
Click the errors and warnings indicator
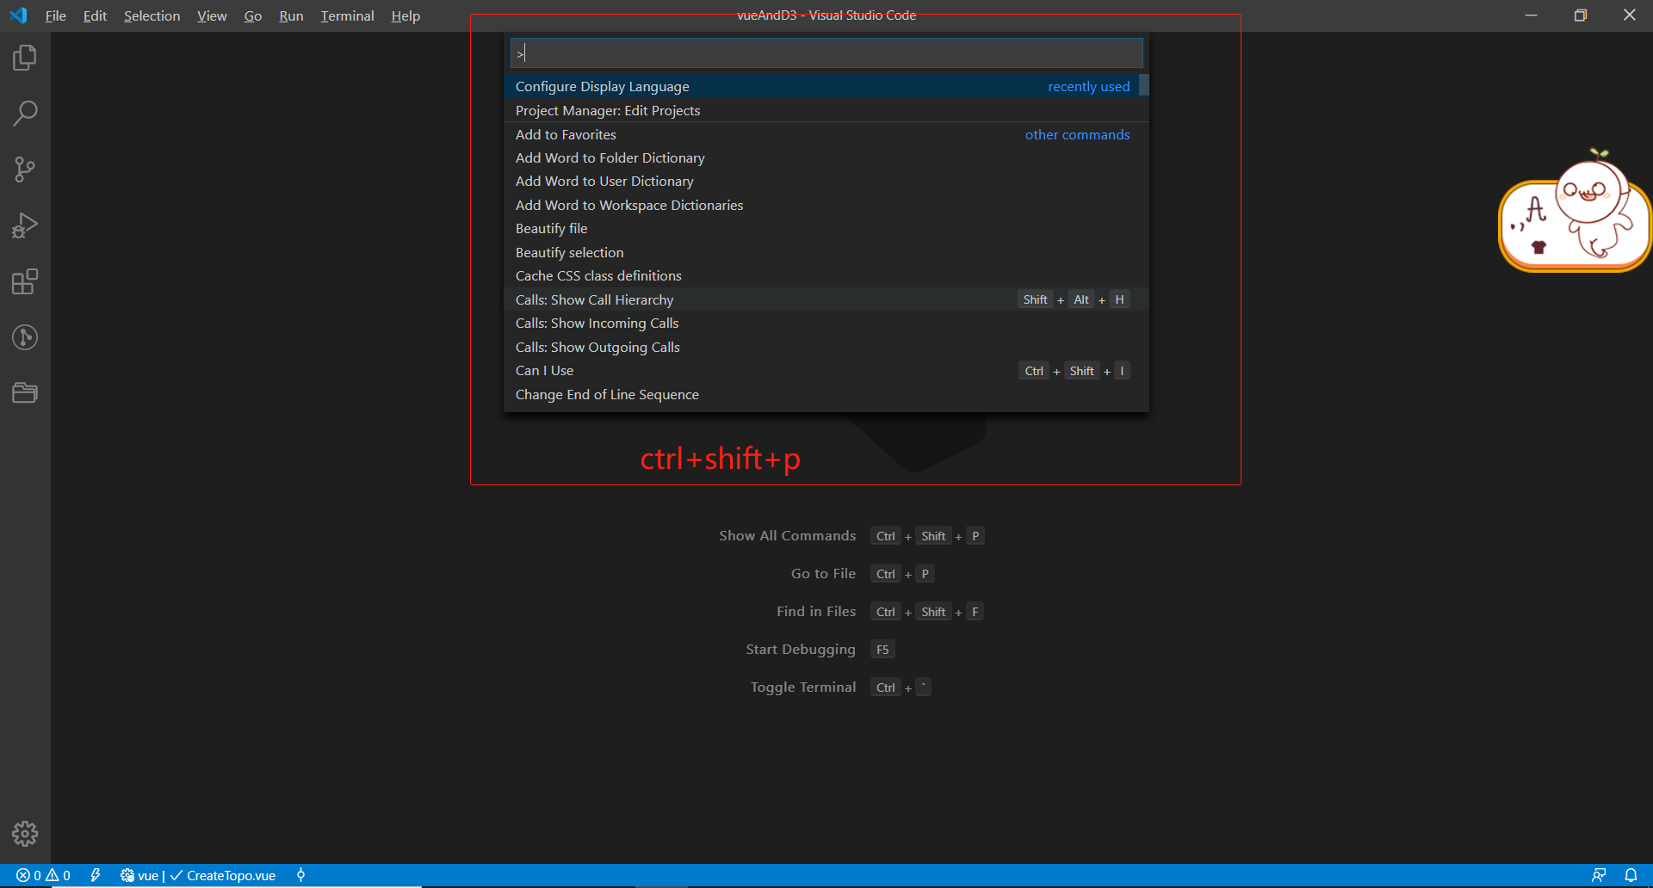click(x=42, y=875)
